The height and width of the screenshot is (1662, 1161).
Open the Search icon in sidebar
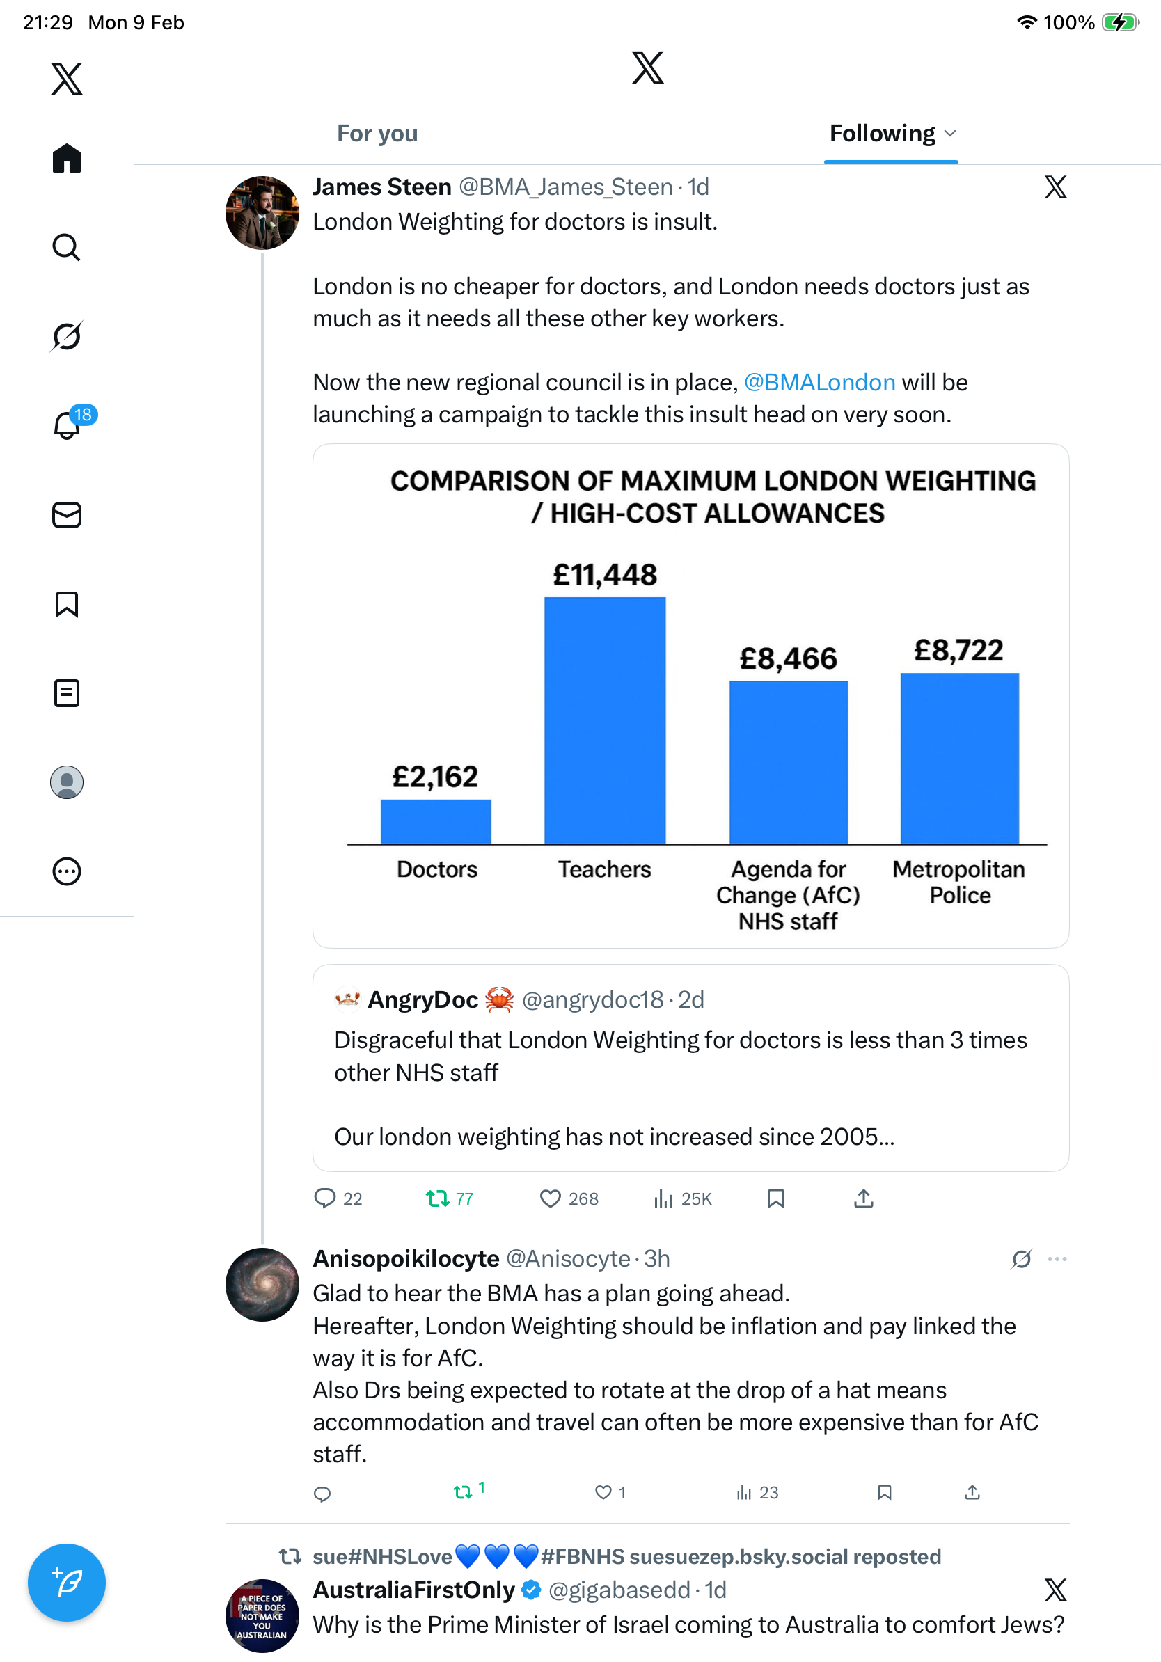67,248
